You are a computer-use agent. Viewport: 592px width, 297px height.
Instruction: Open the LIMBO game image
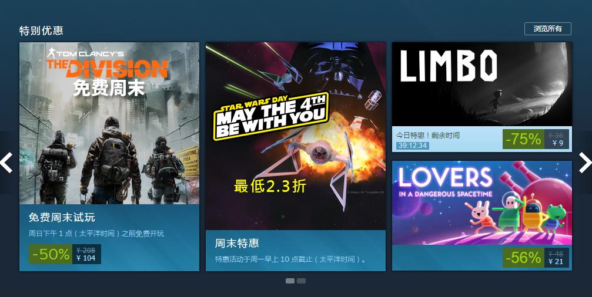click(x=482, y=84)
